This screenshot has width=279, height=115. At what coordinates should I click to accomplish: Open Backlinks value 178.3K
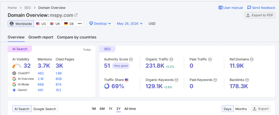239,86
